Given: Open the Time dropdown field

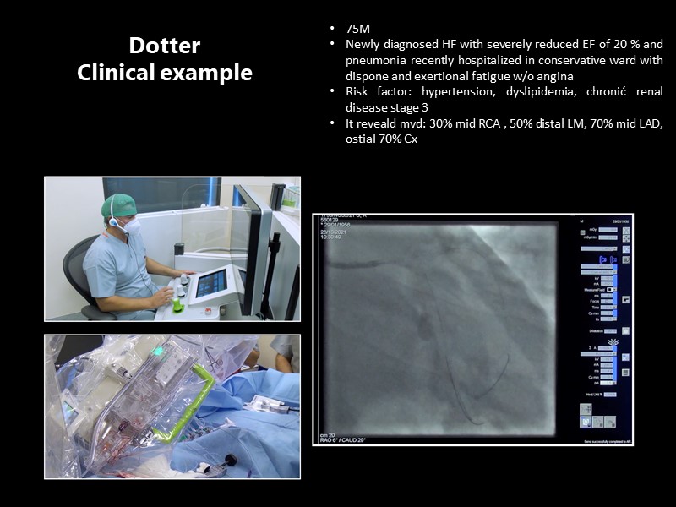Looking at the screenshot, I should [x=610, y=307].
